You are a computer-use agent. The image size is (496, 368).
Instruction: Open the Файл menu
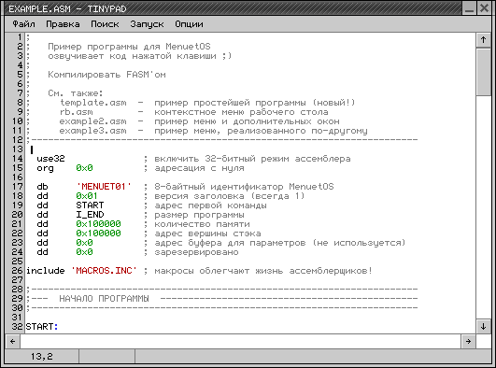23,24
